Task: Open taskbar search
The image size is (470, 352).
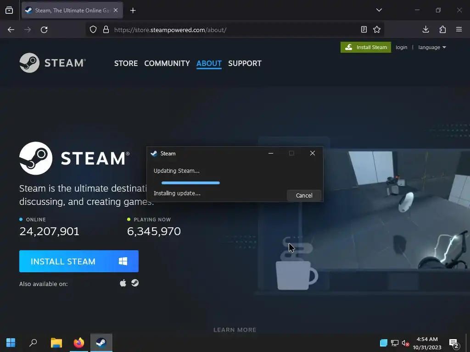Action: click(33, 342)
